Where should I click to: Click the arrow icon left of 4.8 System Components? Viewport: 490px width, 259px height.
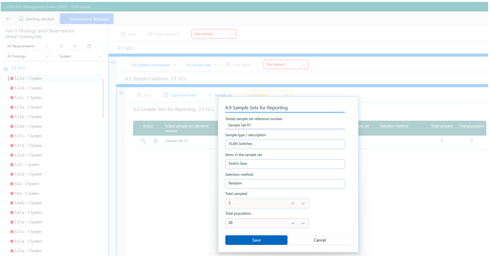112,62
